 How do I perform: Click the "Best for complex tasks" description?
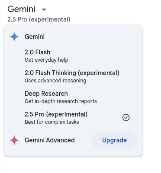[52, 122]
